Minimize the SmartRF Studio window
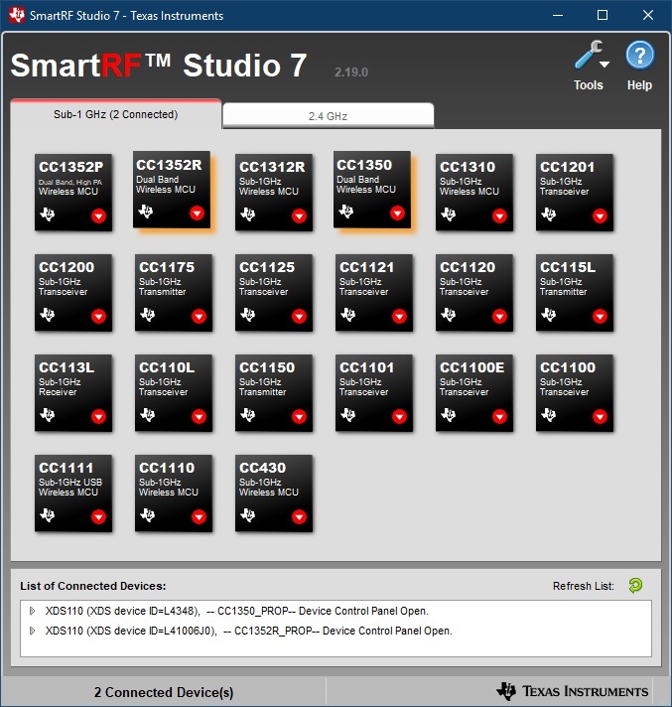This screenshot has width=672, height=707. coord(558,15)
